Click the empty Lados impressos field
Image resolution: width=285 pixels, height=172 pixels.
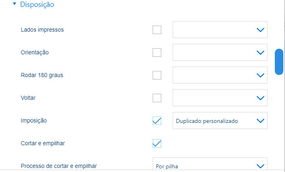pos(212,30)
